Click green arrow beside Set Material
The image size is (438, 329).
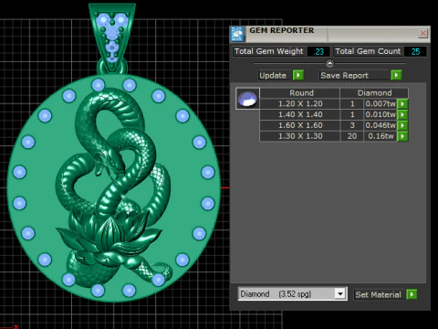(412, 294)
